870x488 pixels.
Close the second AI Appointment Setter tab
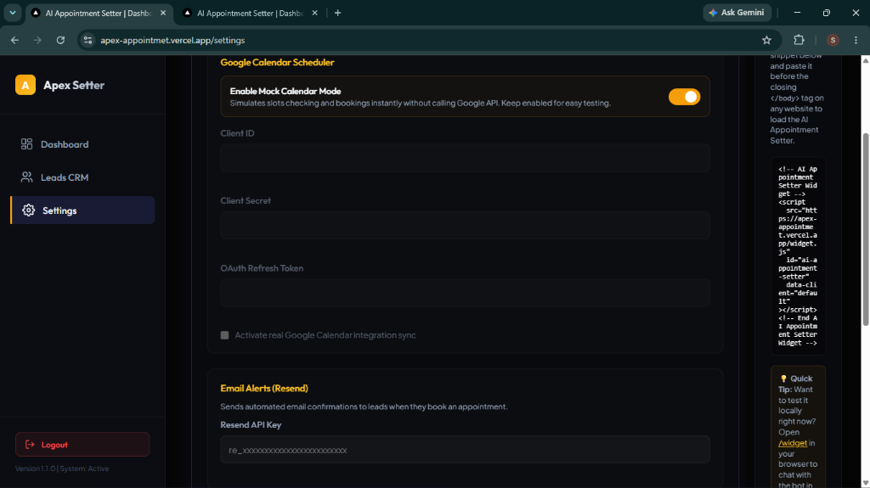[314, 13]
